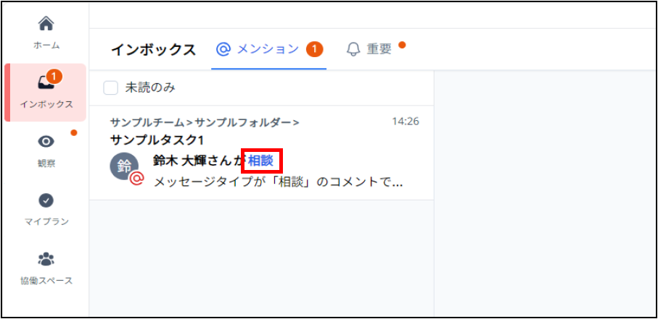This screenshot has width=658, height=319.
Task: Open the 協働スペース people icon
Action: pyautogui.click(x=46, y=259)
